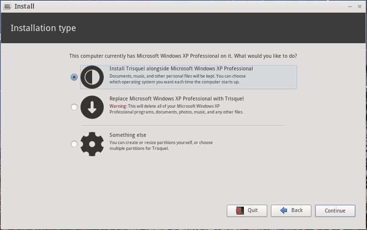Click the half-circle icon for installing alongside Windows
Screen dimensions: 367x230
(92, 77)
